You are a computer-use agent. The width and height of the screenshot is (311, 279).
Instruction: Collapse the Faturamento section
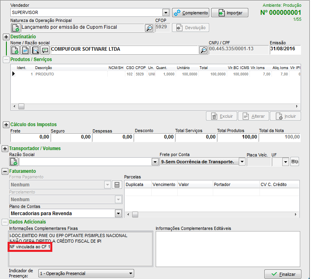coord(6,171)
